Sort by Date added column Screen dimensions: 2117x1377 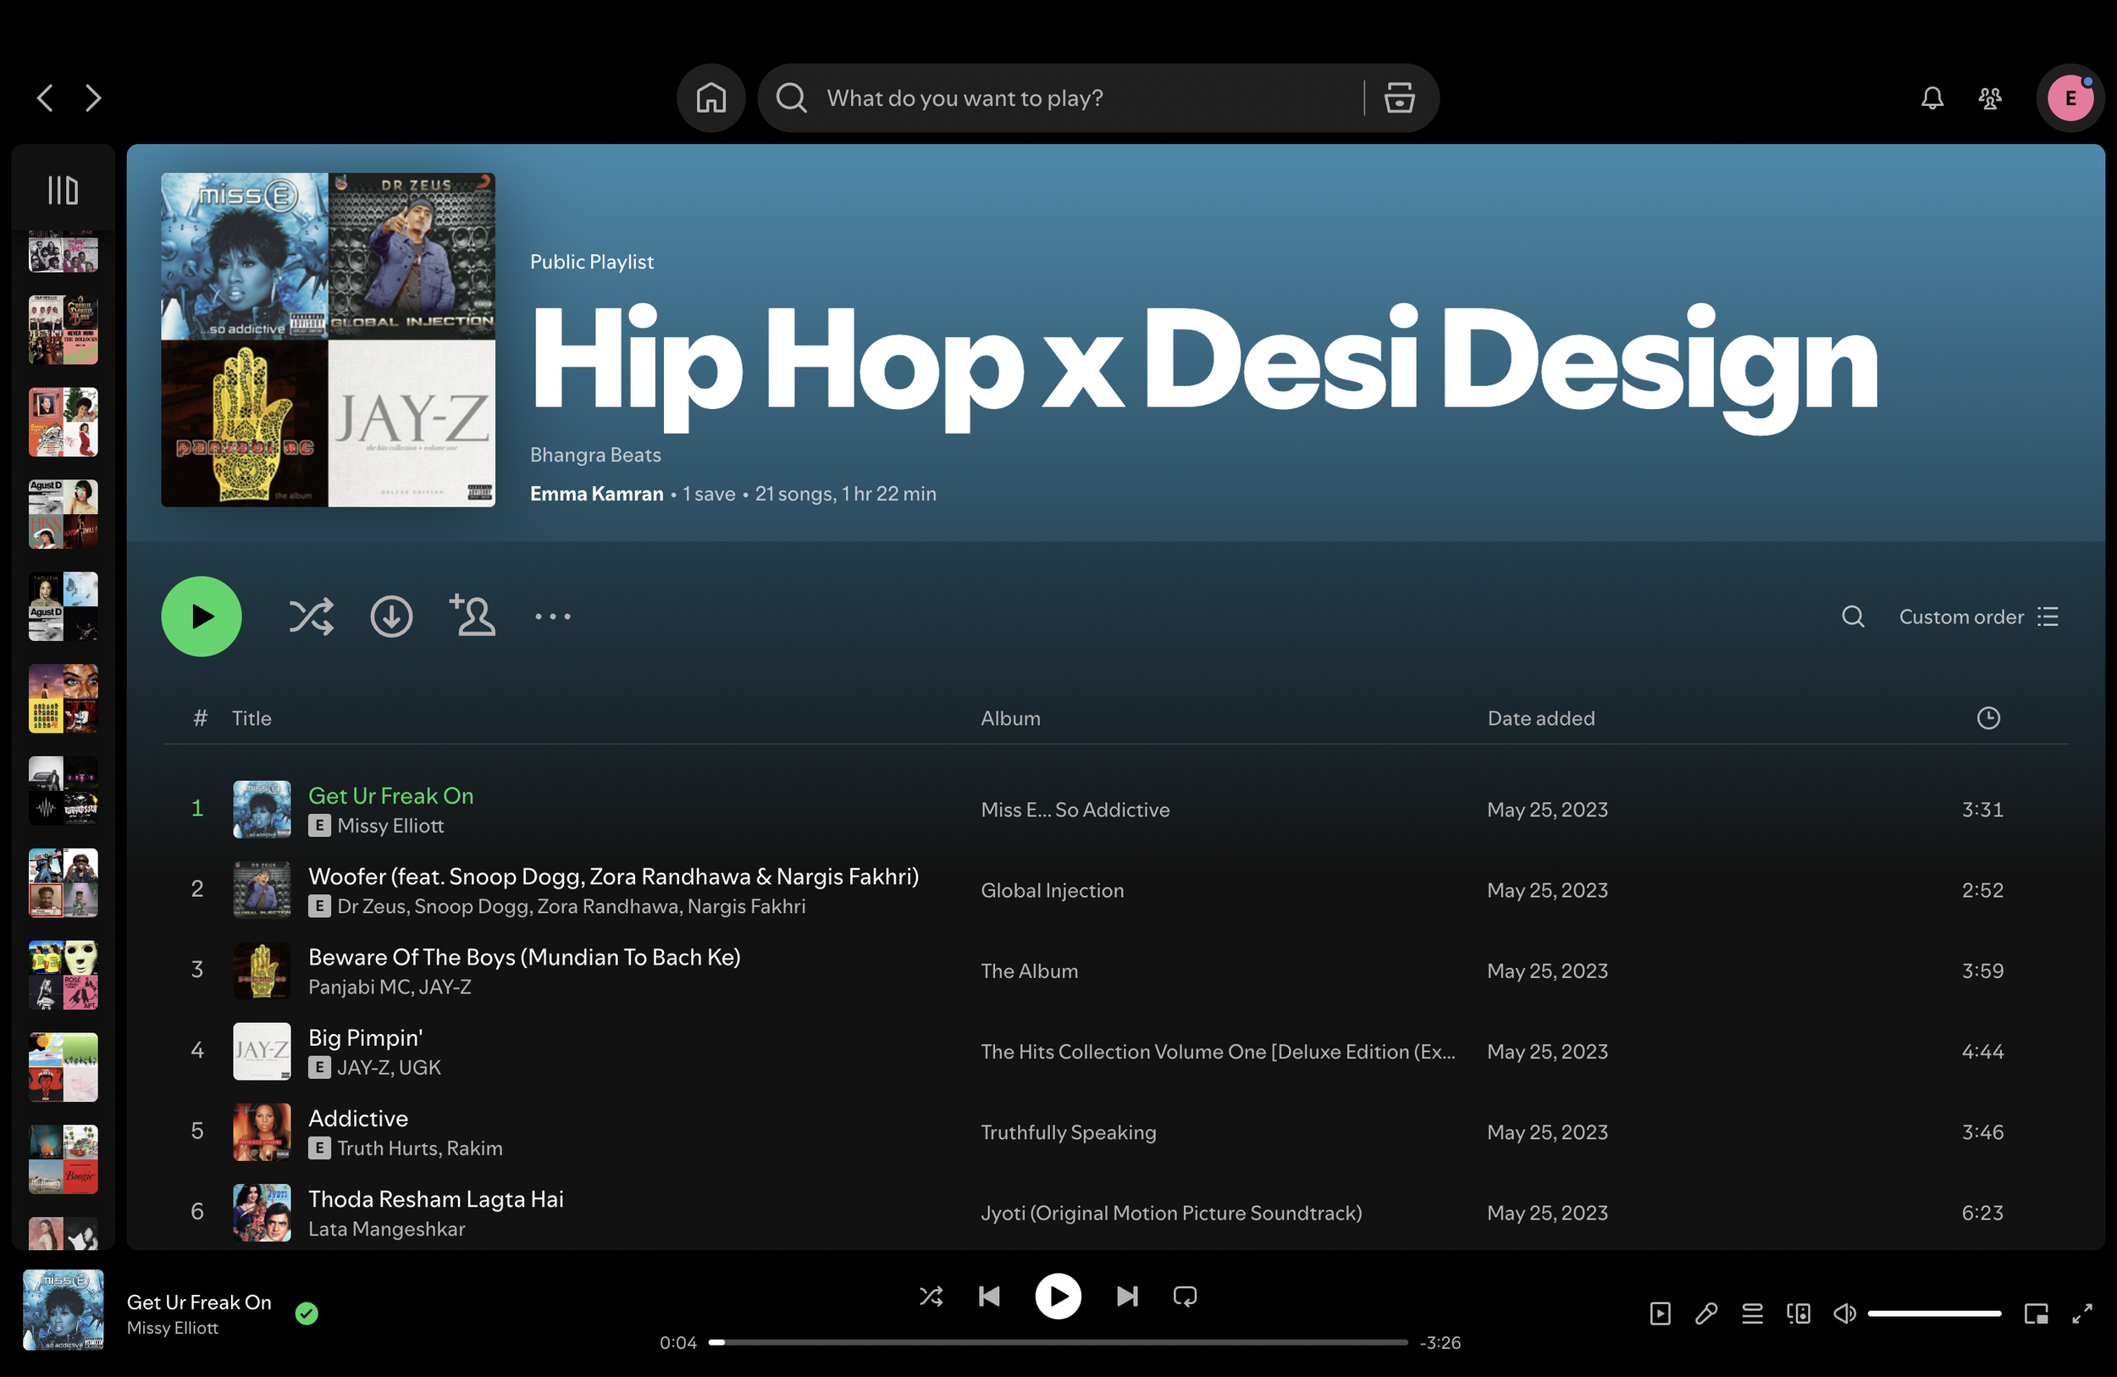tap(1540, 718)
